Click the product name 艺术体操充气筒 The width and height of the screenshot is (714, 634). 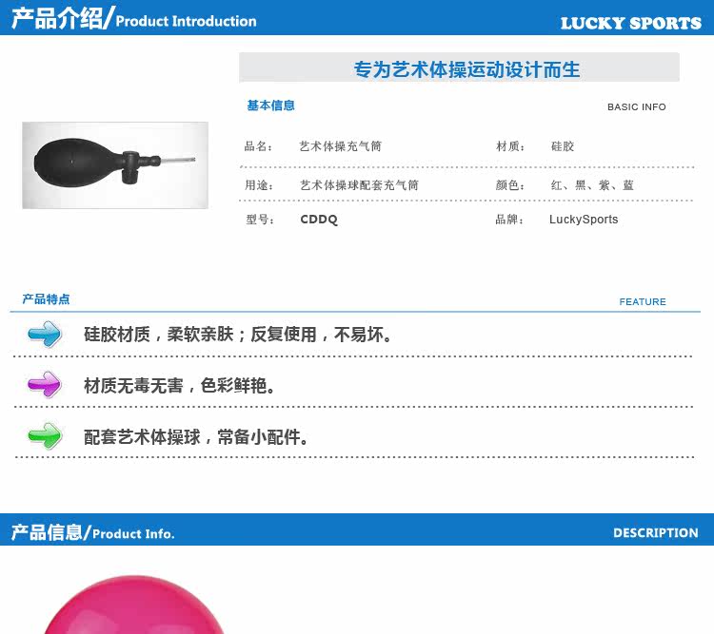tap(340, 146)
